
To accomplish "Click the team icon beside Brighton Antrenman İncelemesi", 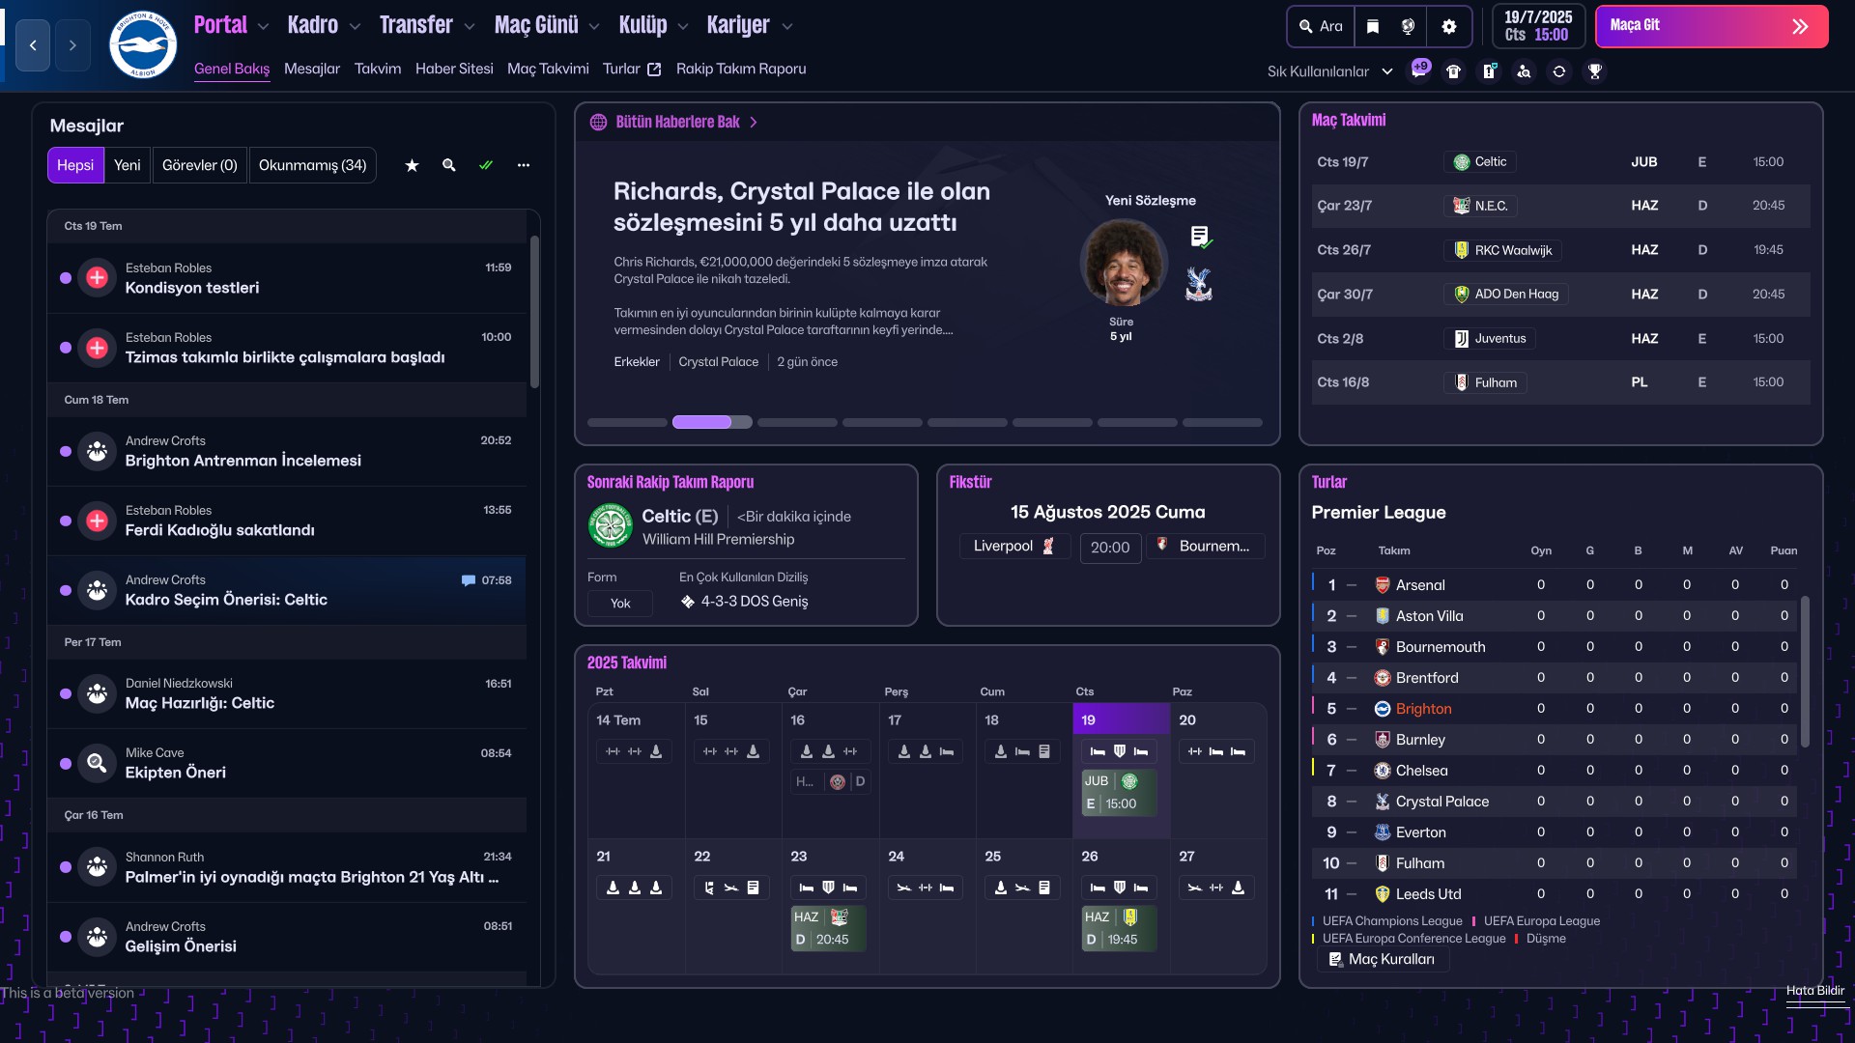I will pyautogui.click(x=97, y=451).
